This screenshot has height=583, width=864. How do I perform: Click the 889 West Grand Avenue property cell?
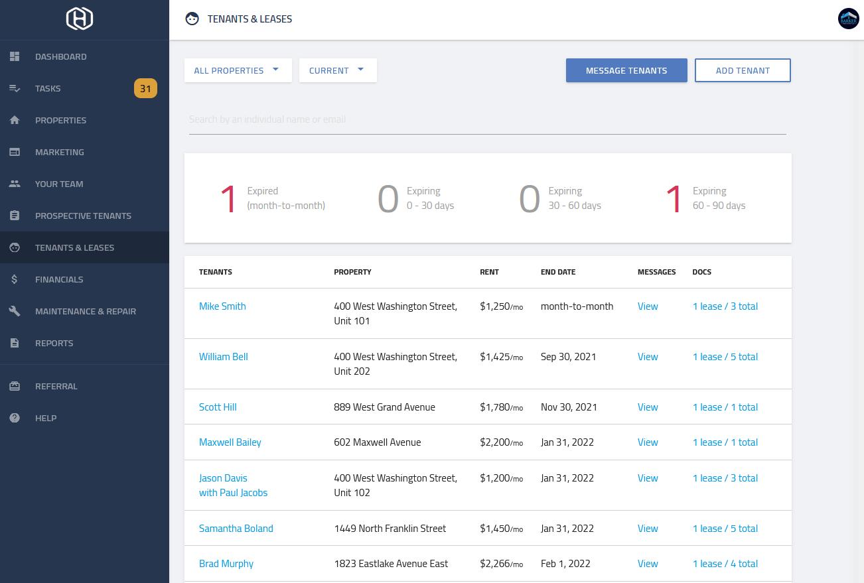pos(384,407)
